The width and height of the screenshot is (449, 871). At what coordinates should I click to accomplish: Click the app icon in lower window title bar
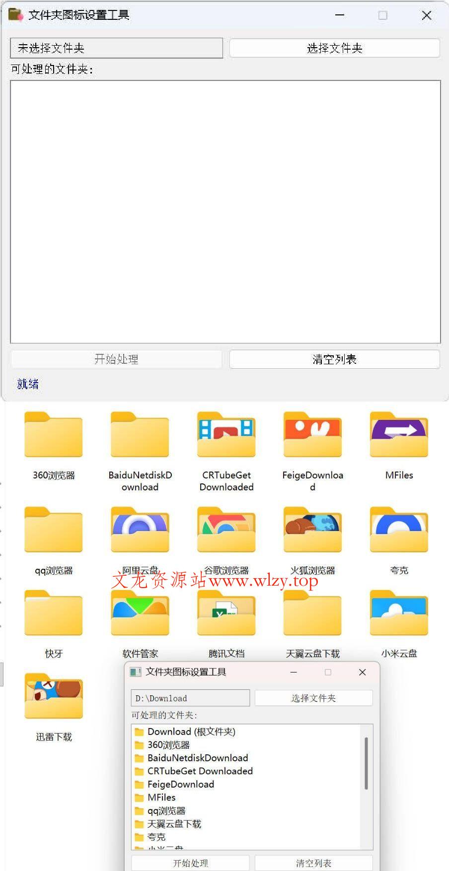click(x=136, y=672)
